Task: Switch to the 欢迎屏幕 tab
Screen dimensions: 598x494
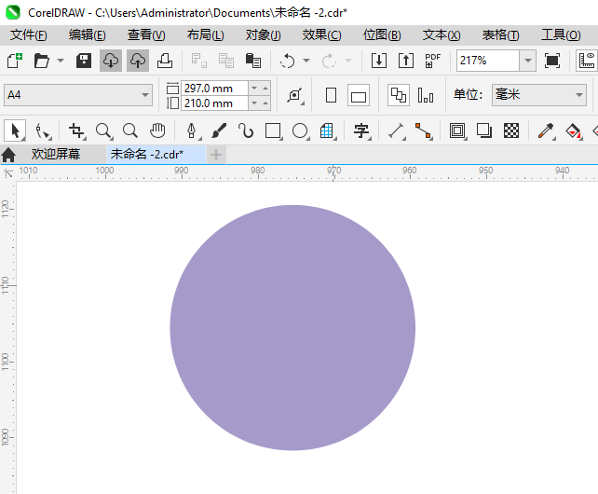Action: coord(56,154)
